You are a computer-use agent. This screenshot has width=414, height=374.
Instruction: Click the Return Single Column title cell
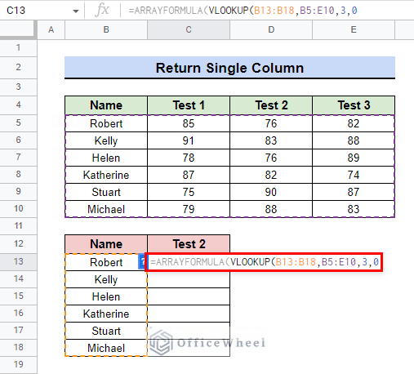coord(229,68)
